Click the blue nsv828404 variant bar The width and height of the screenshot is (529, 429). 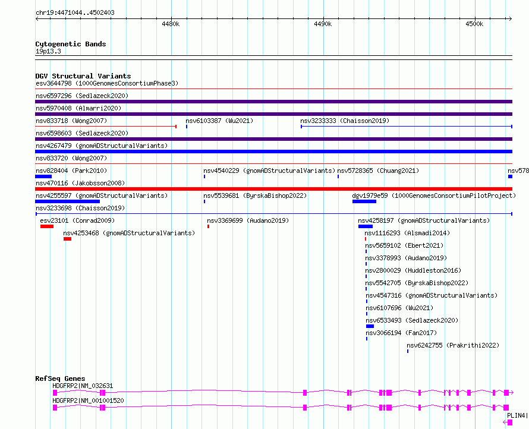pyautogui.click(x=43, y=176)
